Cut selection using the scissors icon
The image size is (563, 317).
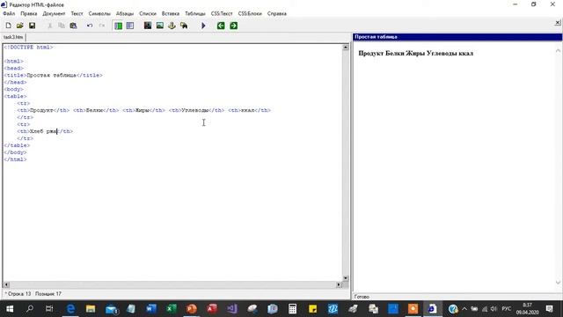click(x=50, y=26)
